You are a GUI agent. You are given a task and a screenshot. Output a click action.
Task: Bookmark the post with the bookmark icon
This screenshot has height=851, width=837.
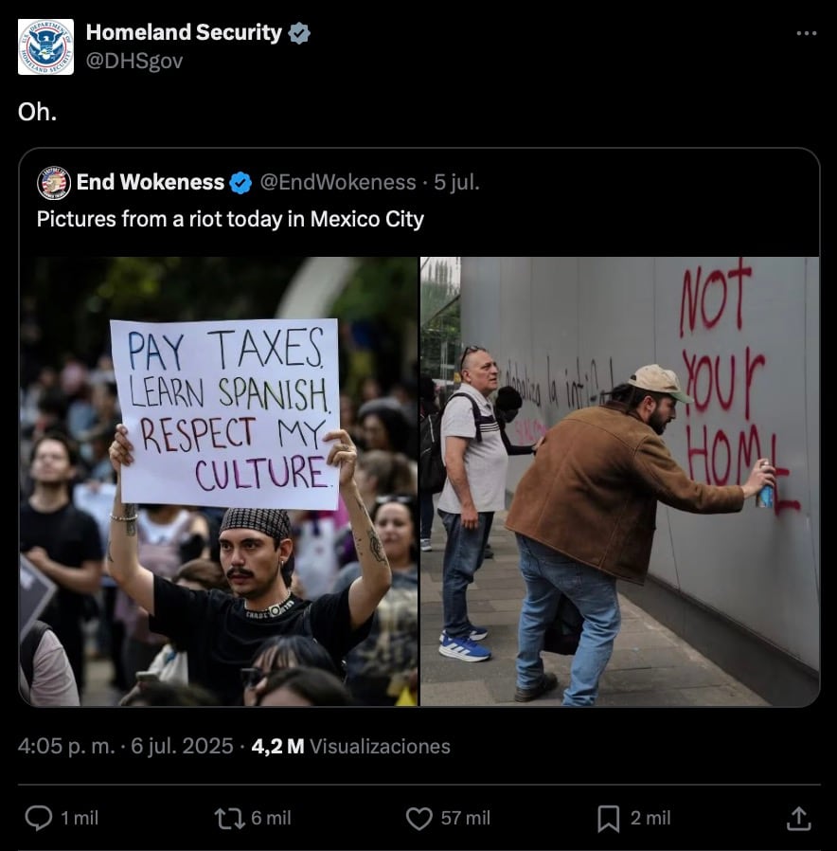click(x=608, y=819)
